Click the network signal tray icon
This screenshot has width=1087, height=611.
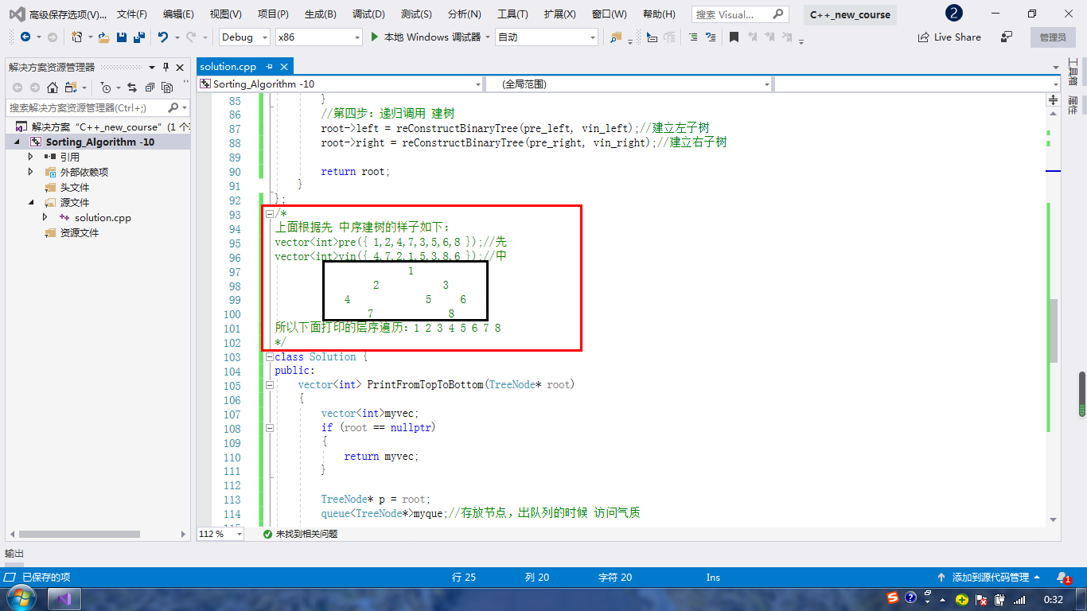tap(1019, 599)
